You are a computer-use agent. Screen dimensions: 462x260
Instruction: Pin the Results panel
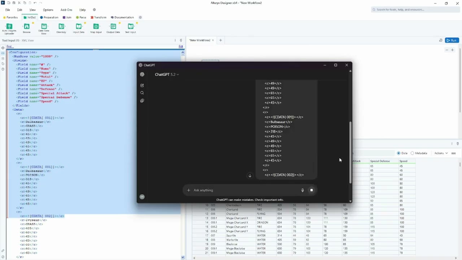click(458, 144)
